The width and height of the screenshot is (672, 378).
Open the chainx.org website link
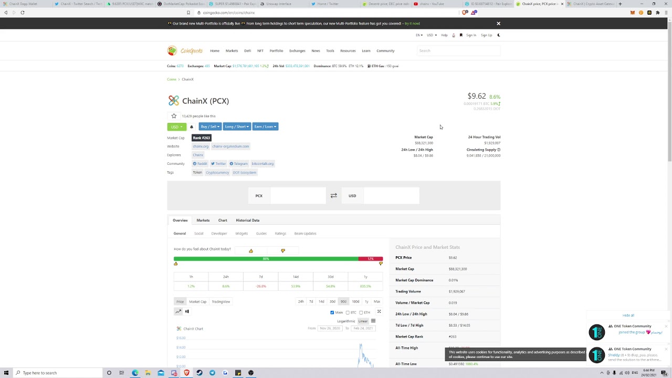tap(201, 146)
